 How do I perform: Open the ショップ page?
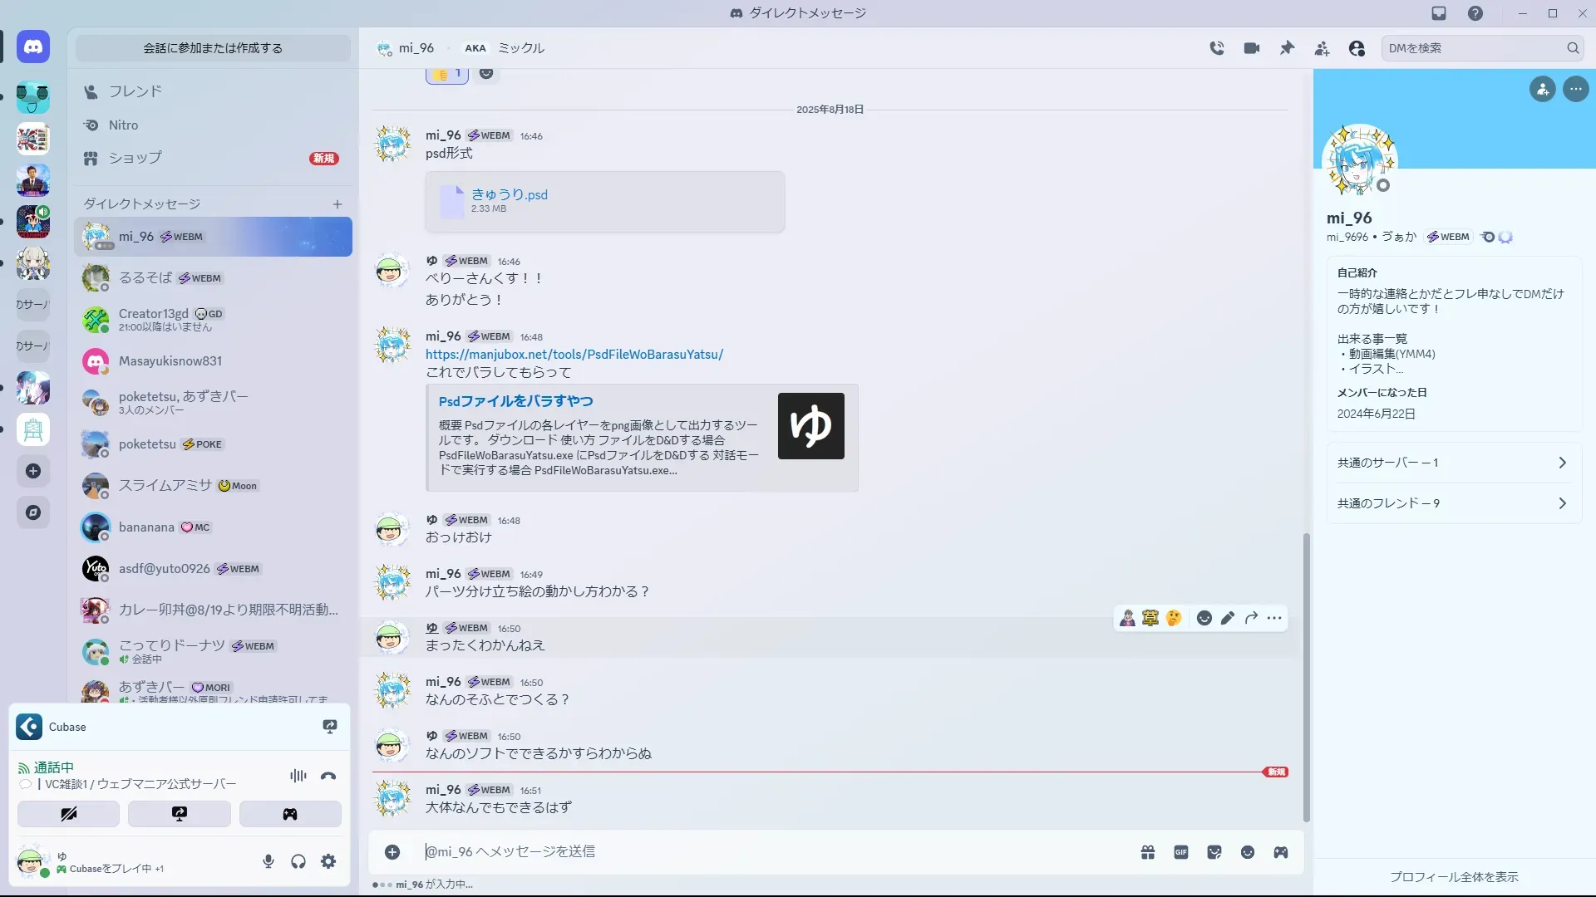point(135,158)
